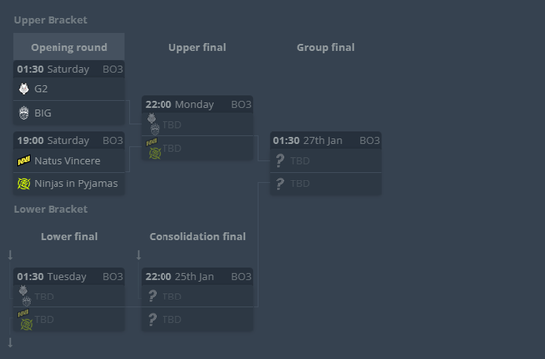Viewport: 545px width, 359px height.
Task: Click first question mark icon in Group final
Action: point(280,161)
